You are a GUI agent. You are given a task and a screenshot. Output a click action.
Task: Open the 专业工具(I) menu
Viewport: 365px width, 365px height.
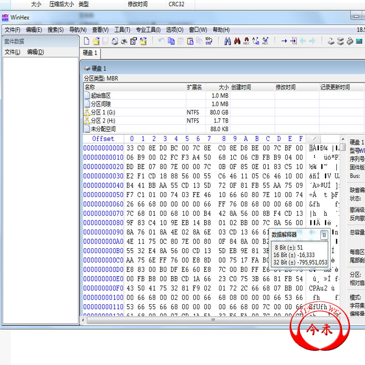(x=148, y=30)
